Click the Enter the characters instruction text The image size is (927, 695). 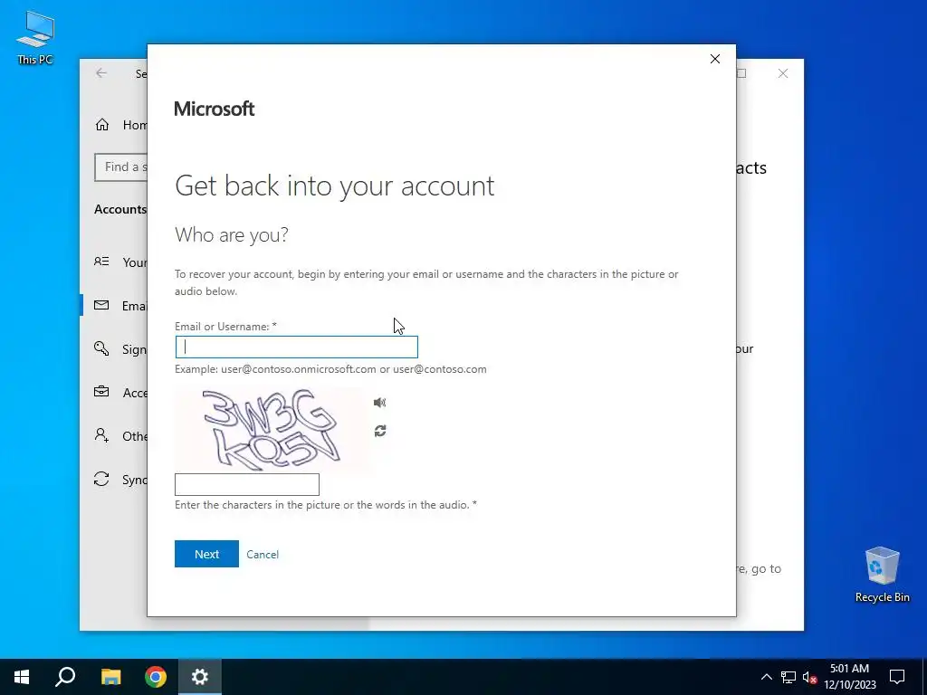326,505
